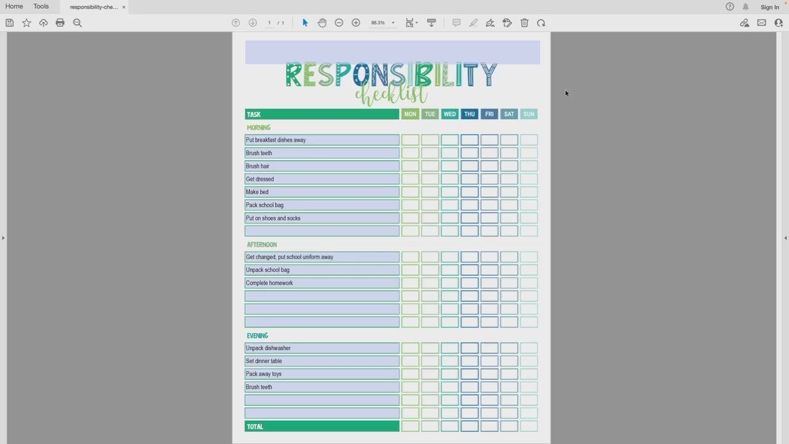Go to the Home tab
This screenshot has width=789, height=444.
coord(14,7)
